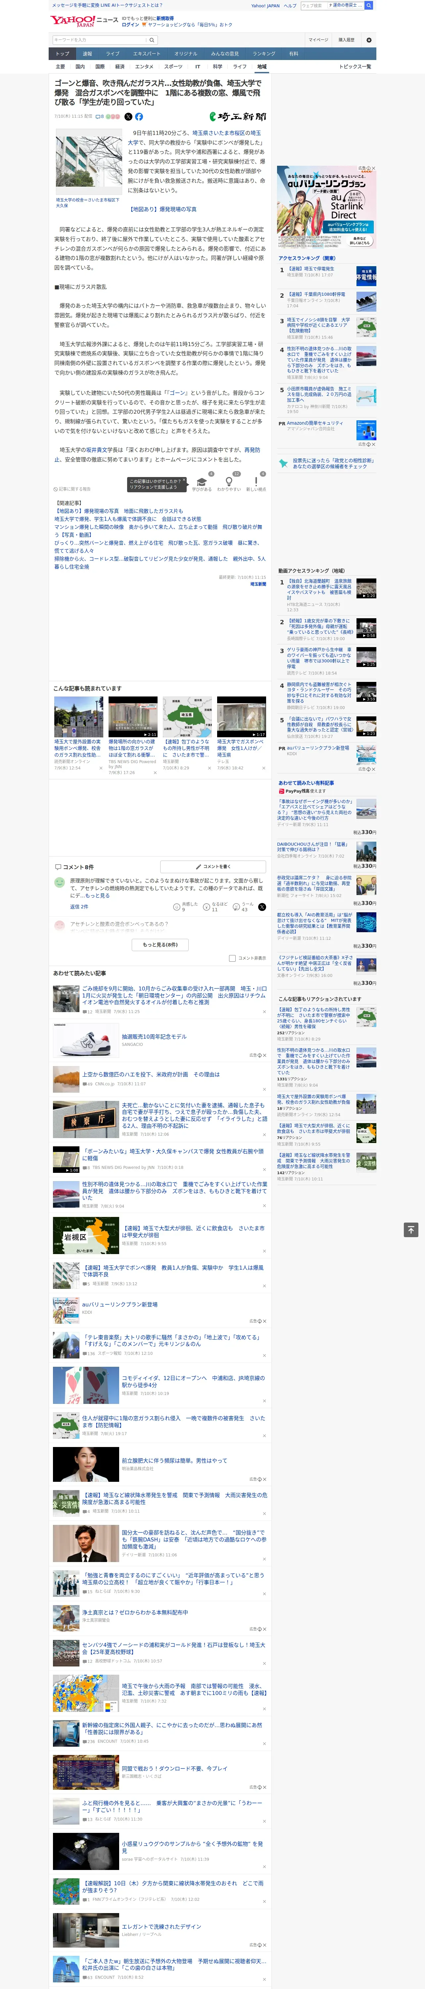Open 返信 2件 replies link
Image resolution: width=425 pixels, height=1989 pixels.
pyautogui.click(x=79, y=906)
